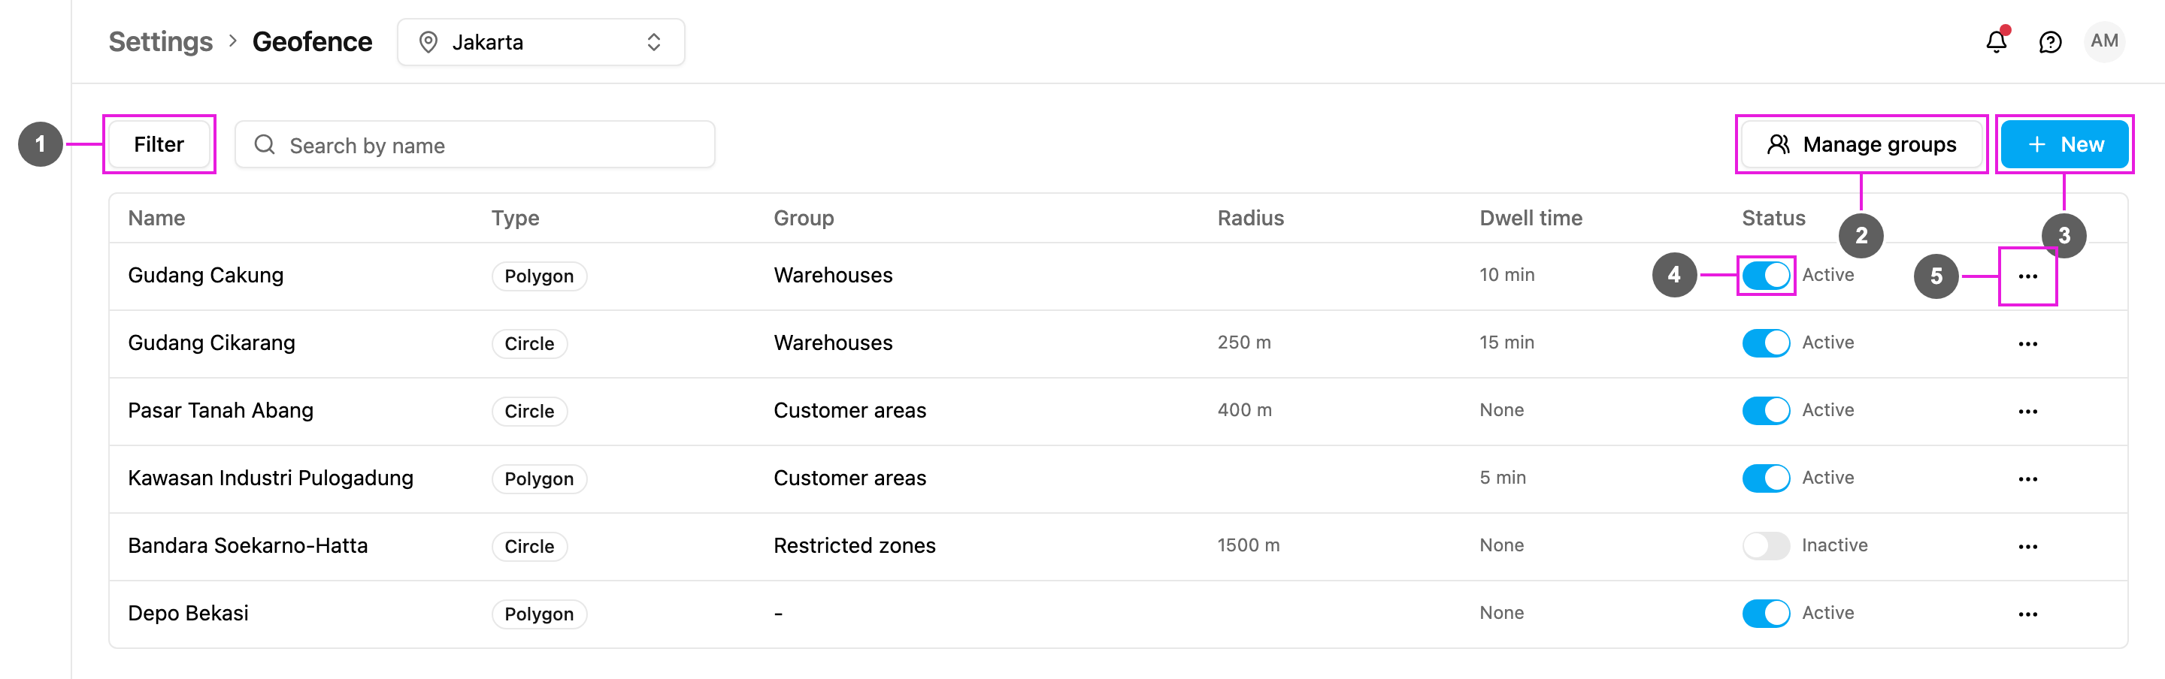Select the Depo Bekasi name
Image resolution: width=2165 pixels, height=679 pixels.
click(x=188, y=613)
